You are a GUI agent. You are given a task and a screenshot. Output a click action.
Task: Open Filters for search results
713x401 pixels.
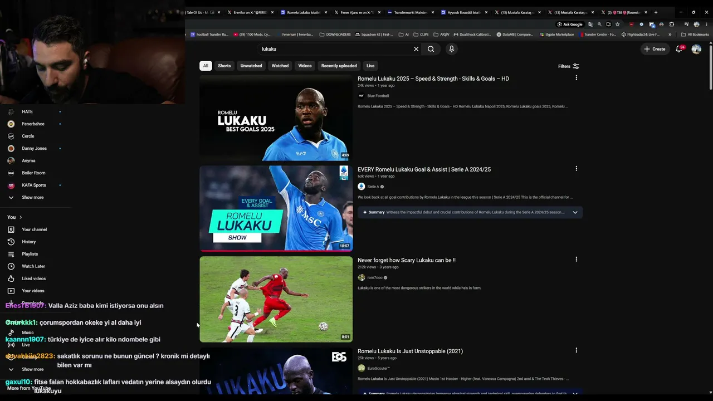coord(569,66)
